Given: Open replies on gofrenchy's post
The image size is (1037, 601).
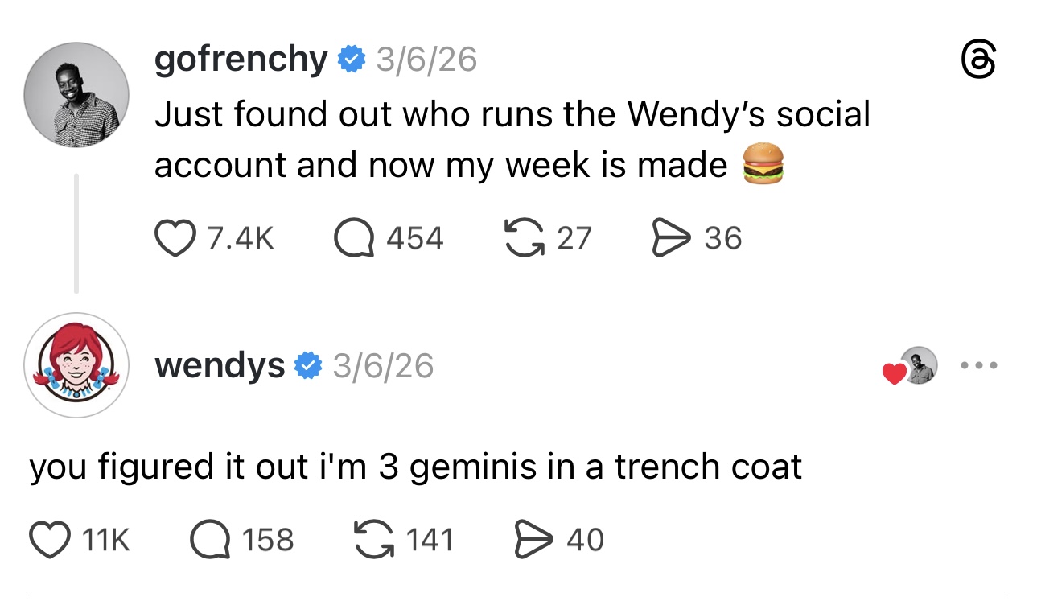Looking at the screenshot, I should [354, 238].
